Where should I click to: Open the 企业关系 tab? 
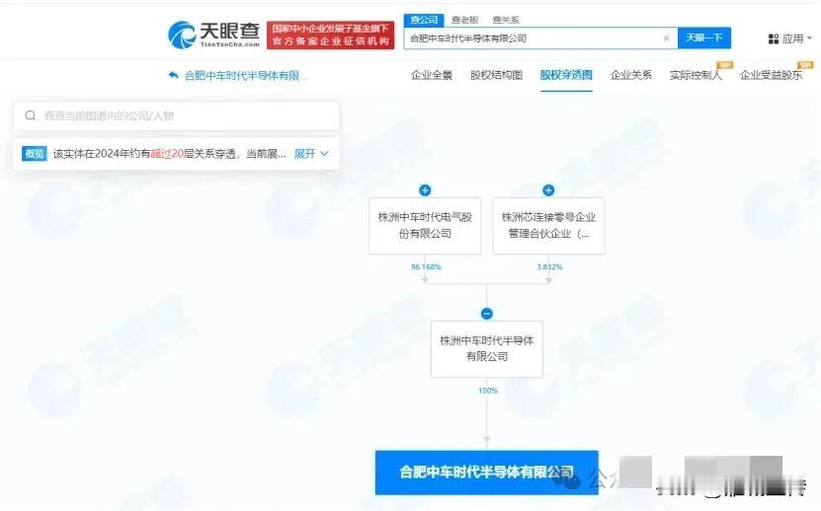[631, 75]
